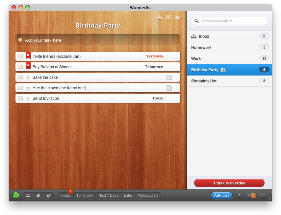Image resolution: width=281 pixels, height=215 pixels.
Task: Click the cloud share icon
Action: pos(178,17)
